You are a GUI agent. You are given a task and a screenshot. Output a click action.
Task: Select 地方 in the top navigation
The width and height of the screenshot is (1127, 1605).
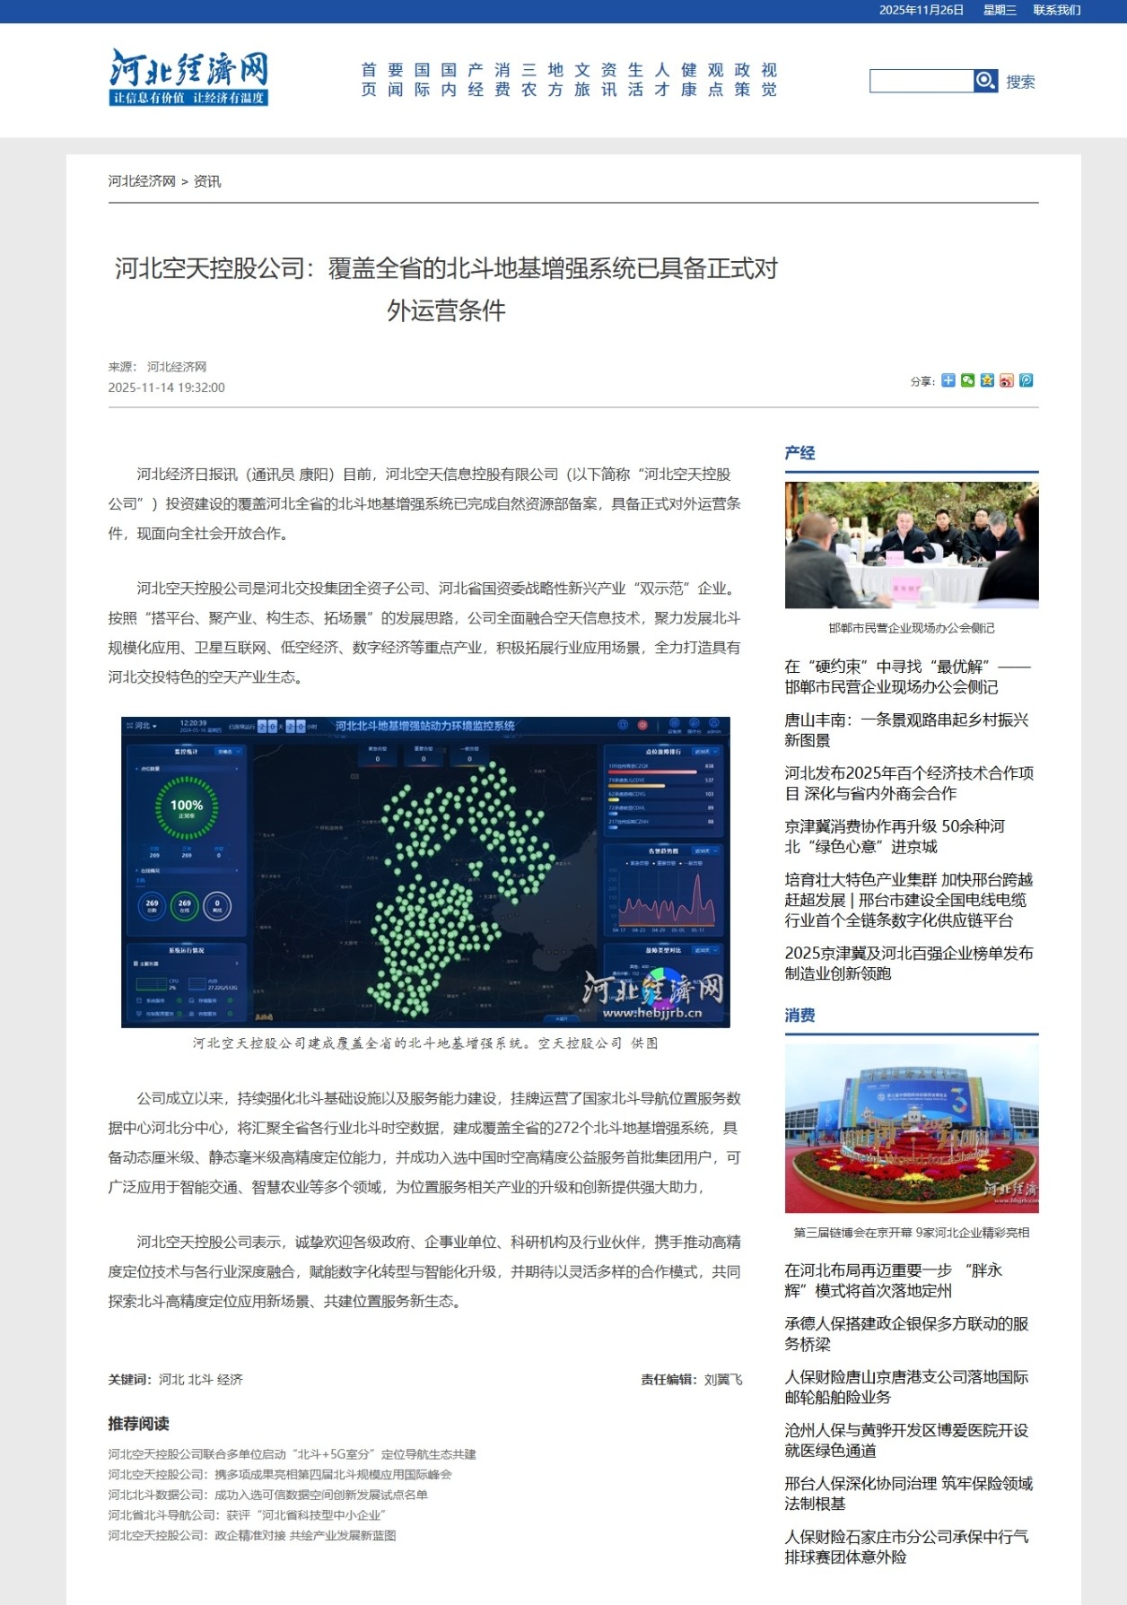pos(555,80)
